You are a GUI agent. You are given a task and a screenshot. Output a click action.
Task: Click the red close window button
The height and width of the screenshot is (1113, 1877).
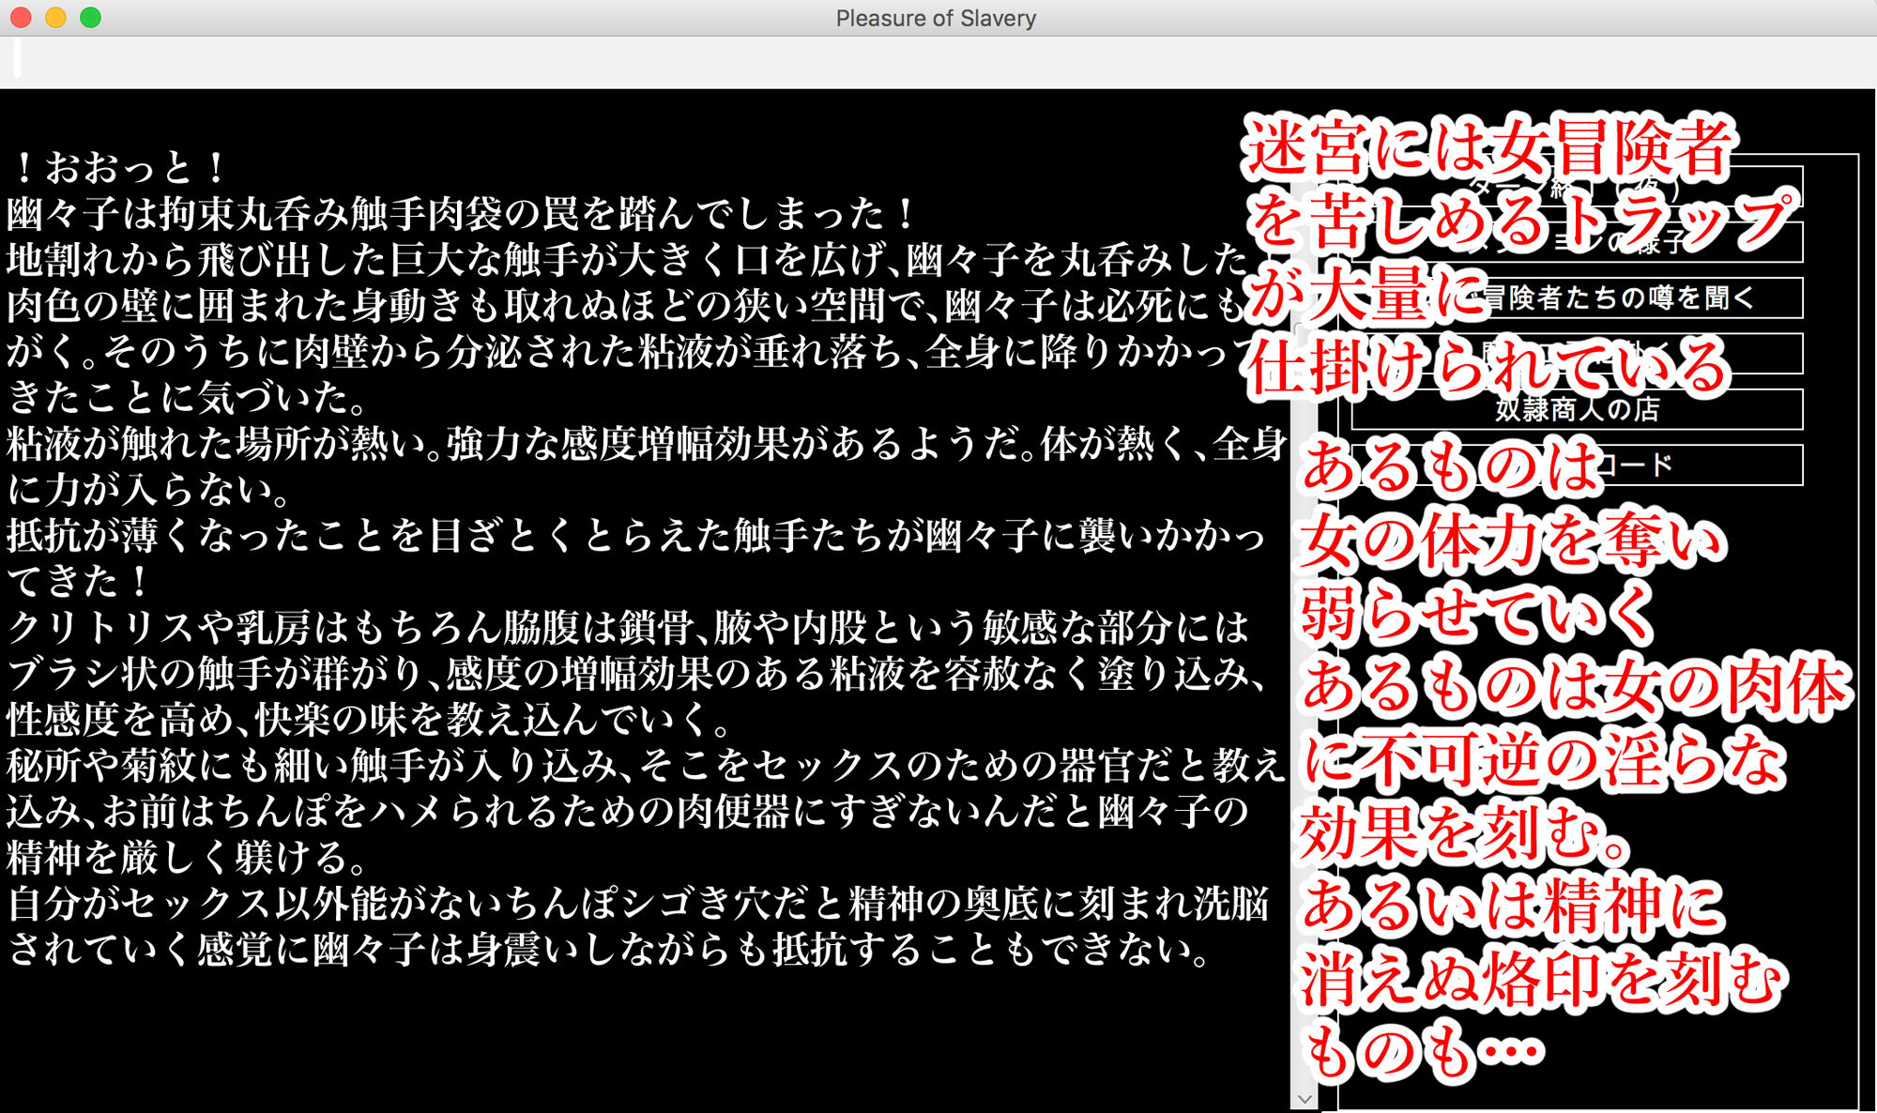point(21,18)
